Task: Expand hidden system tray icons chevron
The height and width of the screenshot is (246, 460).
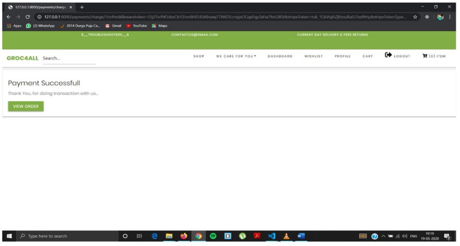Action: click(x=383, y=236)
